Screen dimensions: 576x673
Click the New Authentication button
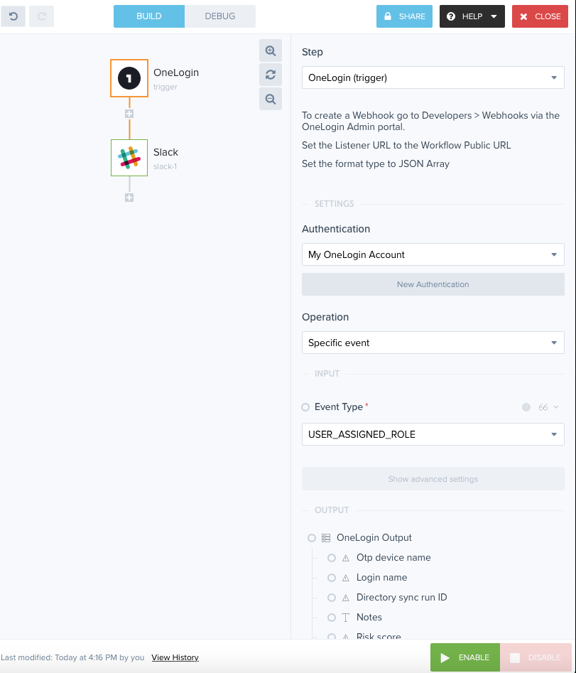pyautogui.click(x=433, y=284)
